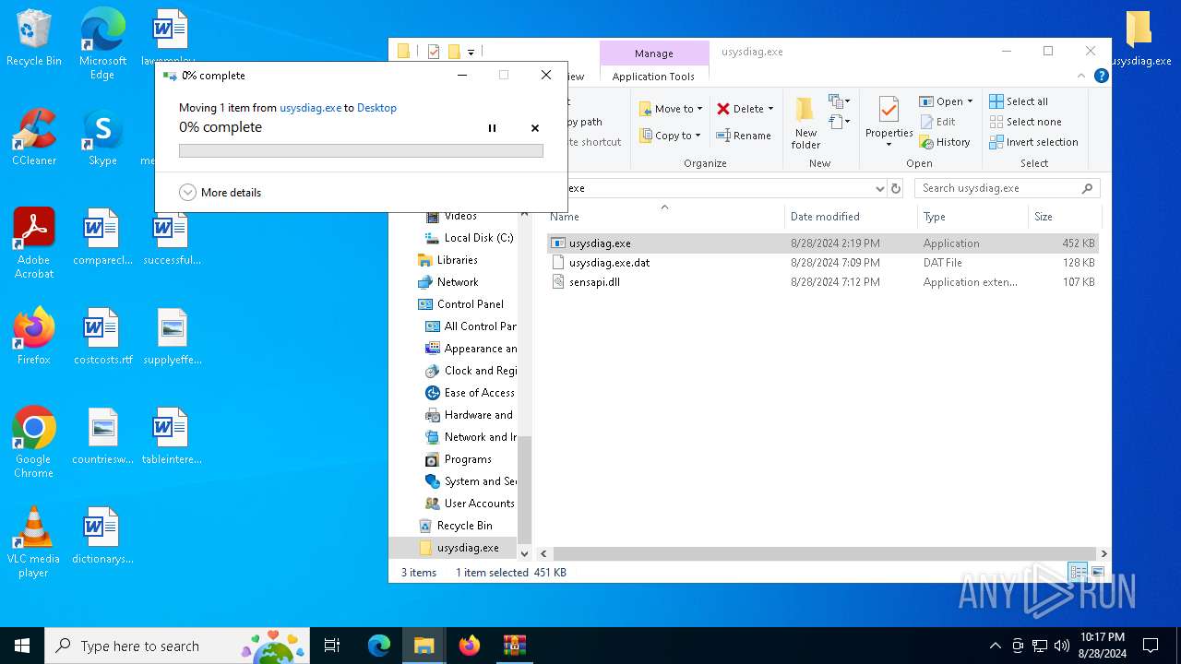Viewport: 1181px width, 664px height.
Task: Click Invert selection
Action: point(1033,142)
